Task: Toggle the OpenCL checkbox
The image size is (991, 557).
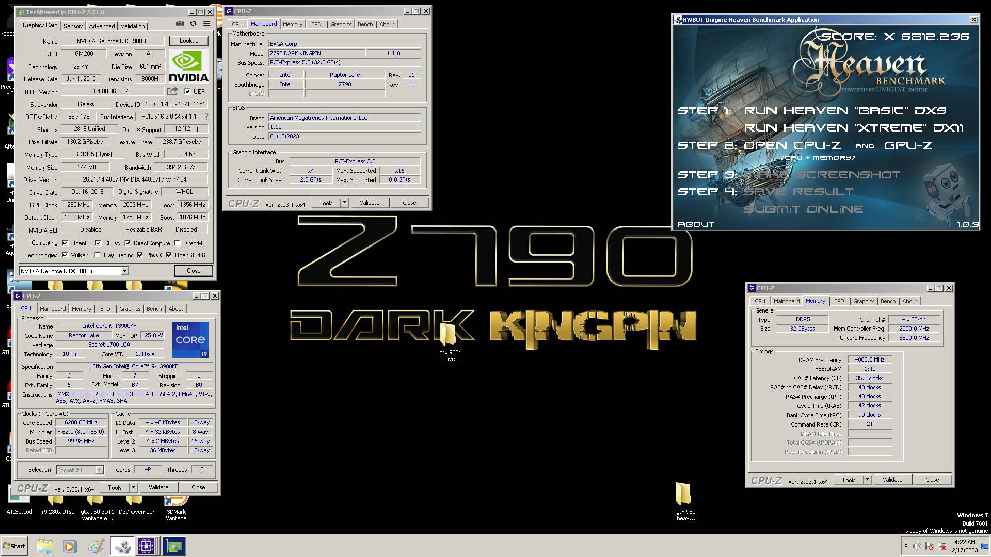Action: (65, 243)
